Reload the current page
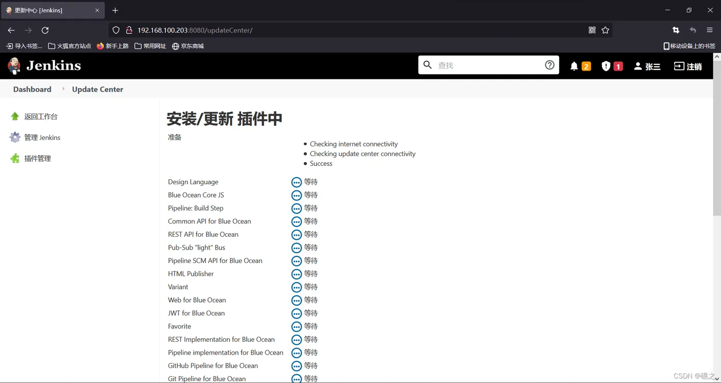This screenshot has height=383, width=721. coord(45,30)
